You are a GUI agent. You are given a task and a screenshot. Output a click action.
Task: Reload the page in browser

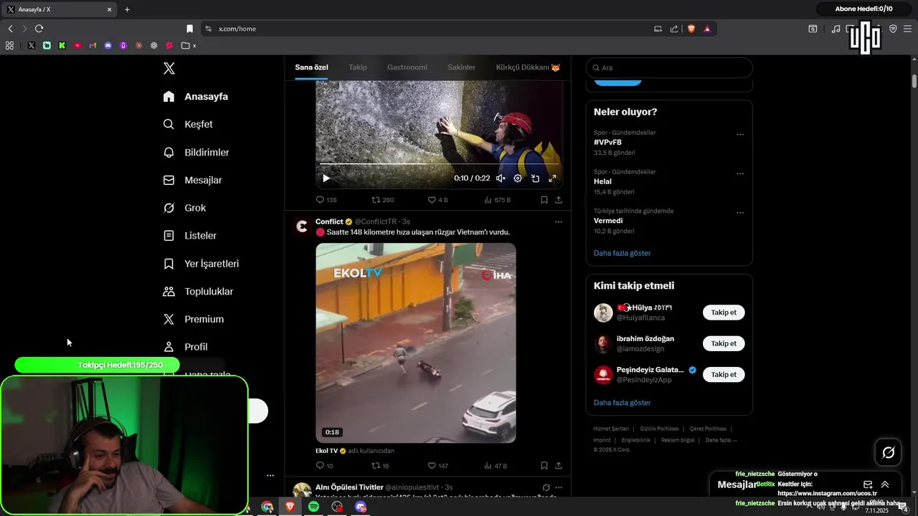(x=39, y=29)
